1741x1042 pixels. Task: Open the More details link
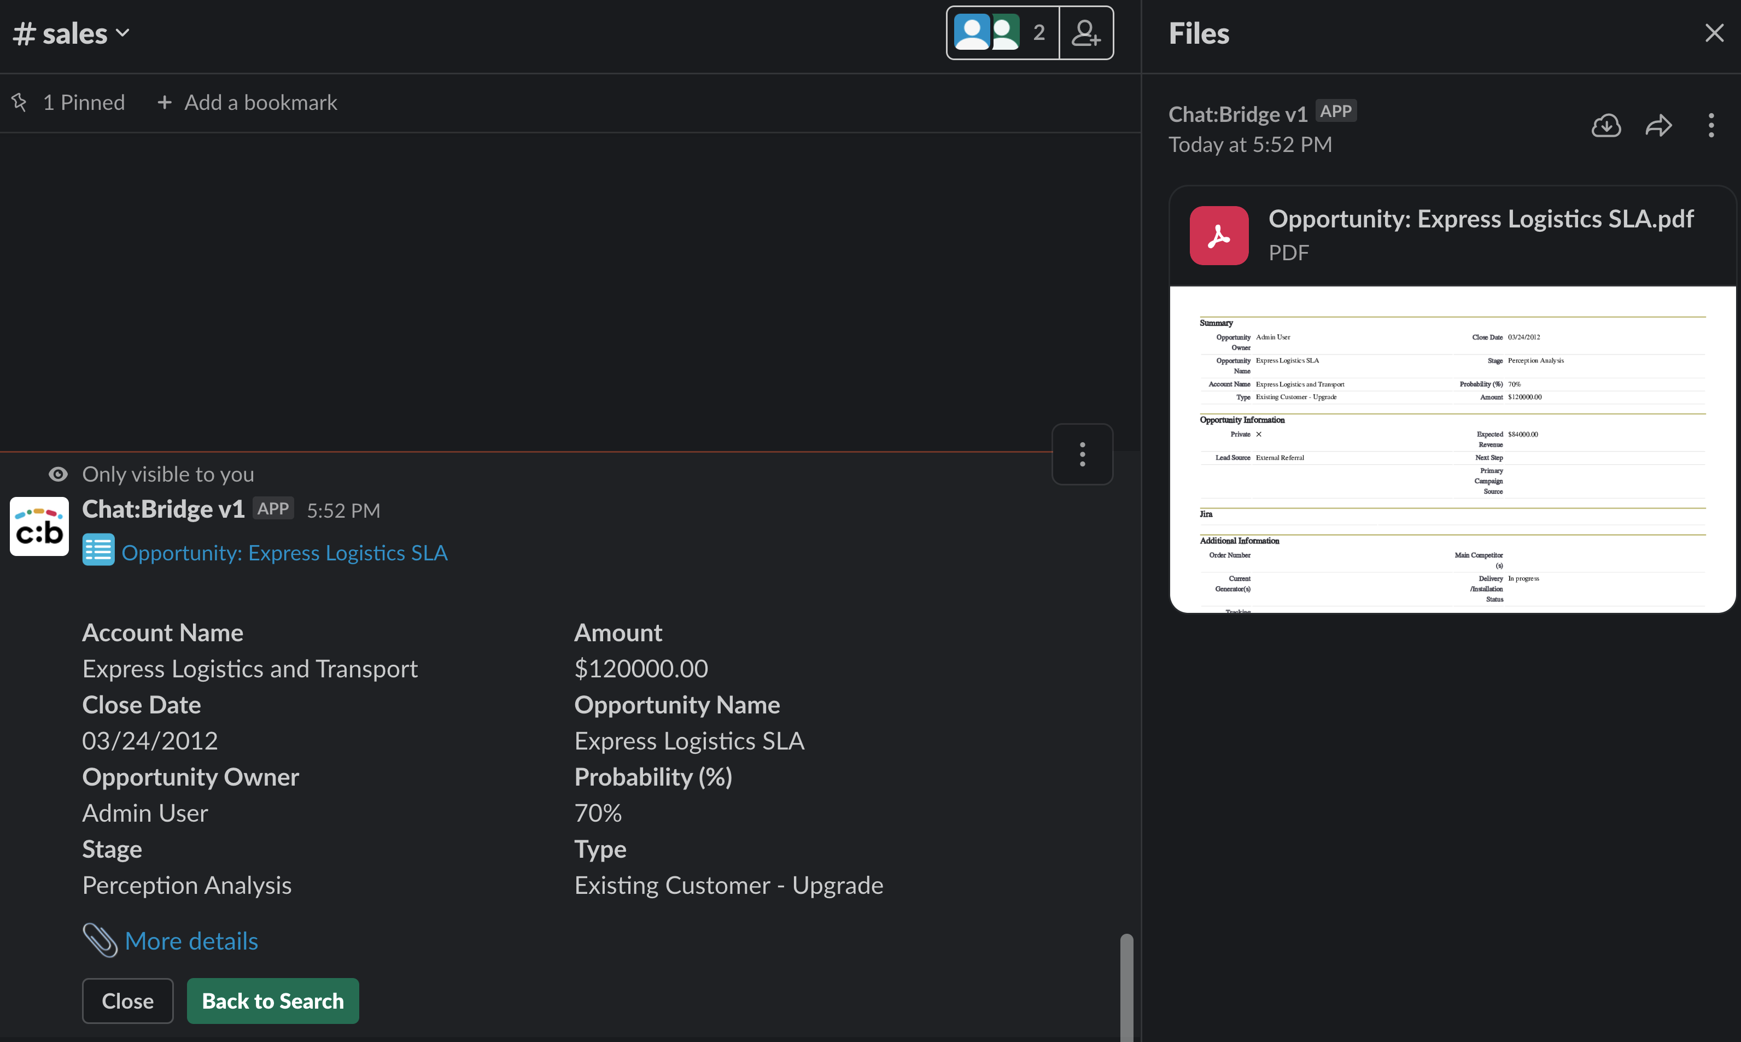click(191, 941)
